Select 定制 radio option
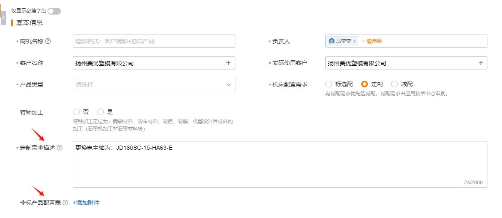 (x=365, y=84)
